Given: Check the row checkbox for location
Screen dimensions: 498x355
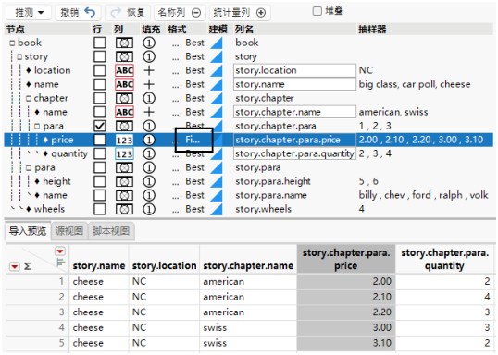Looking at the screenshot, I should (100, 70).
